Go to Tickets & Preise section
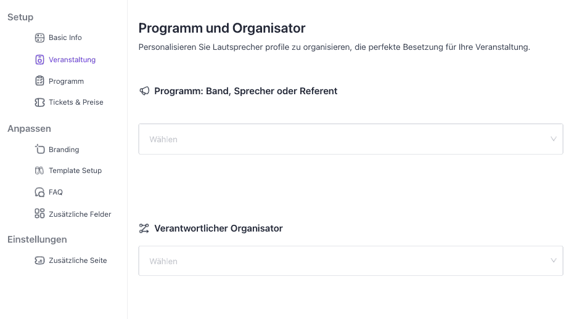 [x=76, y=102]
